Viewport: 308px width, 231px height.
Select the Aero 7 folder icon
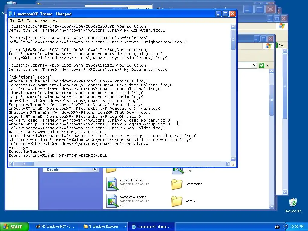(x=177, y=201)
